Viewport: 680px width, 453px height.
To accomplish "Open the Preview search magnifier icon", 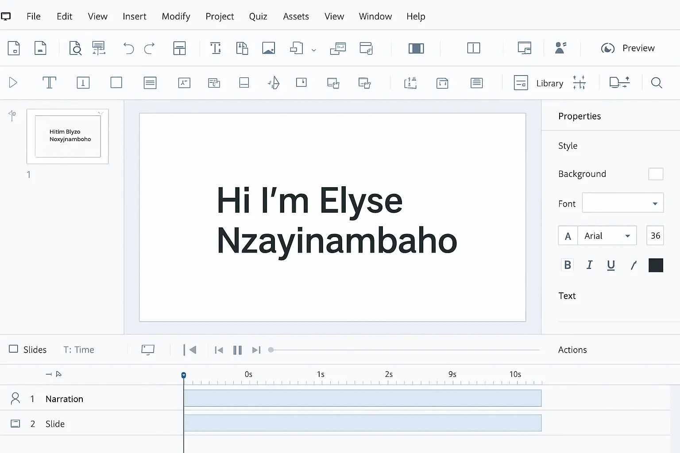I will pos(657,83).
